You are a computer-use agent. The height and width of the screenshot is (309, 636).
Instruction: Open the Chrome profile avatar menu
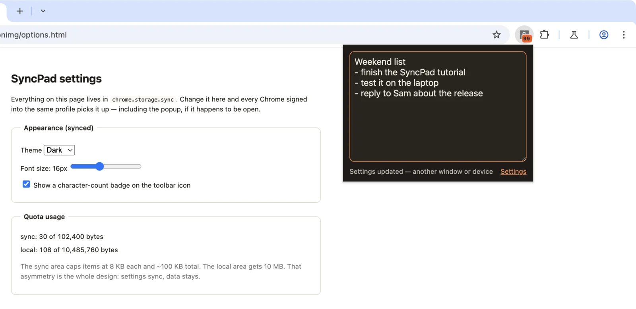click(604, 35)
